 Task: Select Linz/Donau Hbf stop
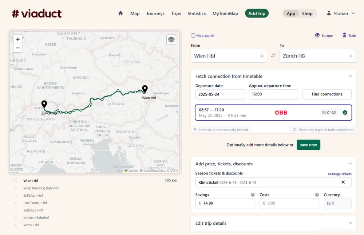click(35, 203)
